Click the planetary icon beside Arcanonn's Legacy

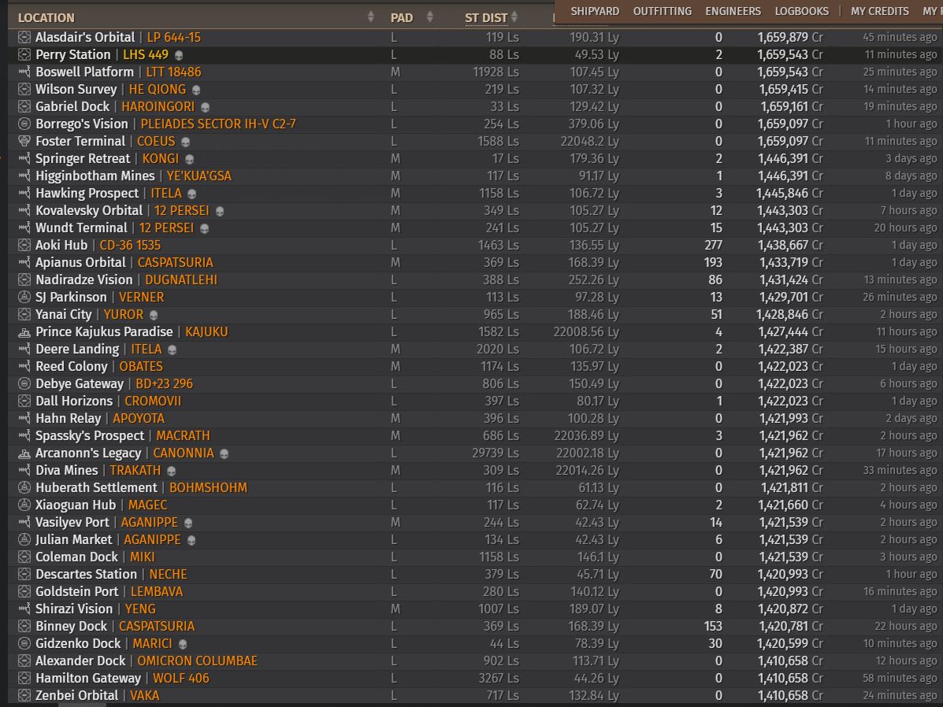point(24,453)
